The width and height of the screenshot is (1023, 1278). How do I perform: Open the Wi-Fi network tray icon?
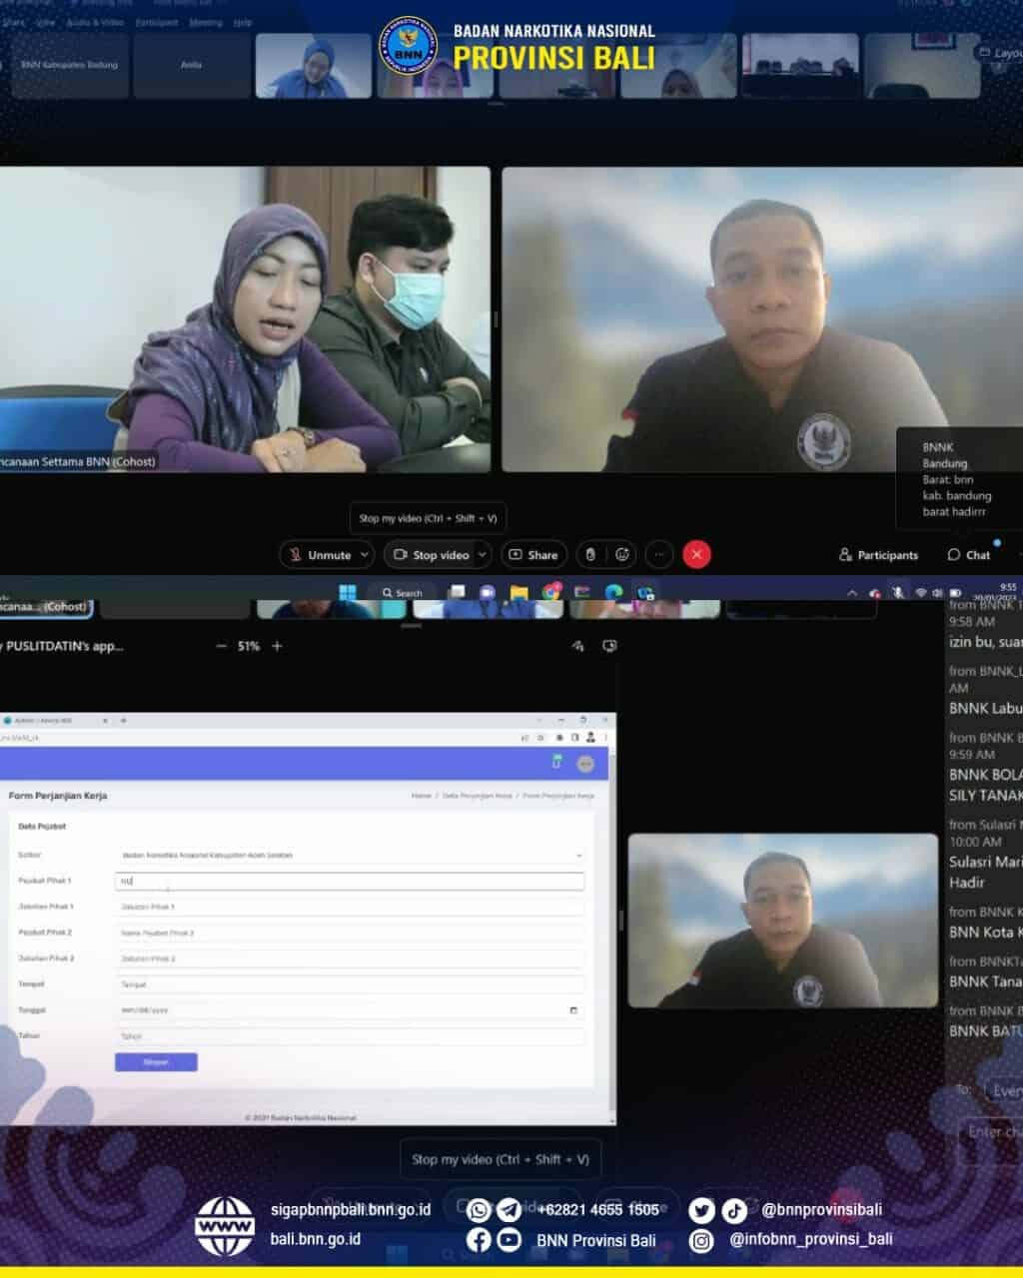click(x=920, y=593)
